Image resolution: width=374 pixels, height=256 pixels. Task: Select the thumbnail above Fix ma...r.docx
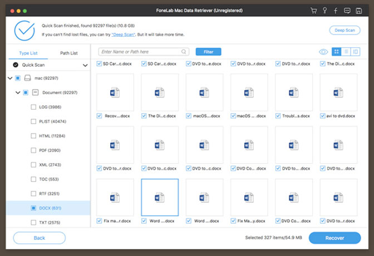pyautogui.click(x=115, y=198)
